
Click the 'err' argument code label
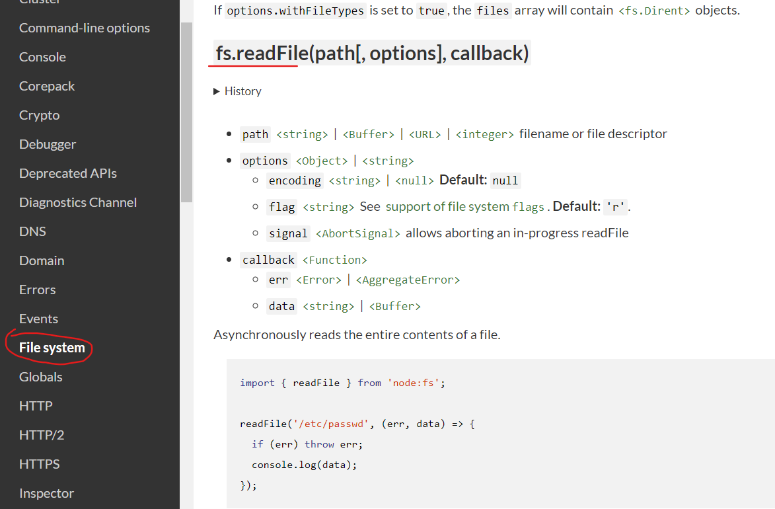278,280
